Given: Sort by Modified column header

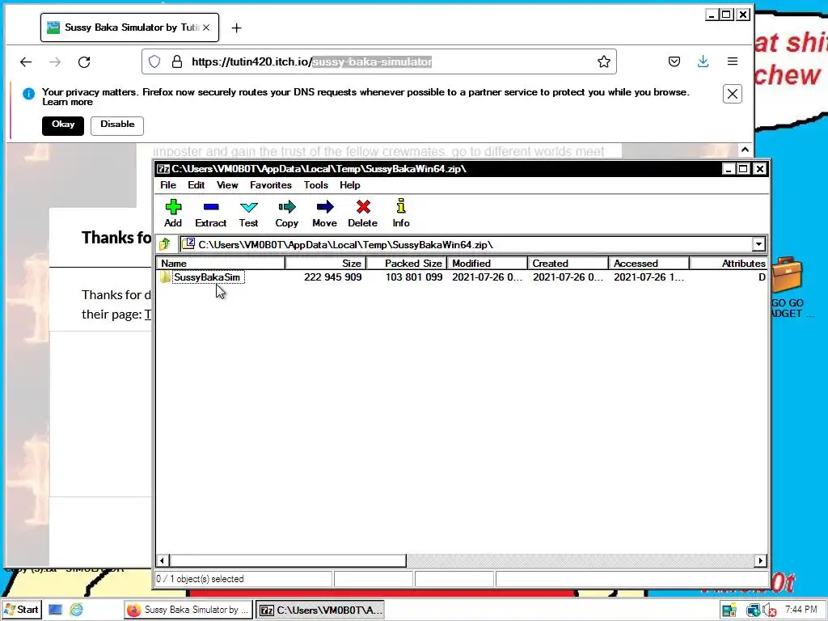Looking at the screenshot, I should tap(488, 263).
